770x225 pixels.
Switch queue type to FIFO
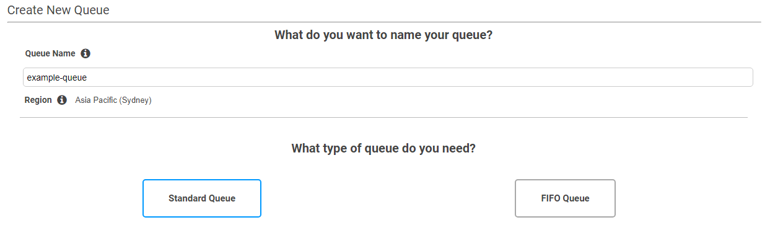[x=565, y=198]
